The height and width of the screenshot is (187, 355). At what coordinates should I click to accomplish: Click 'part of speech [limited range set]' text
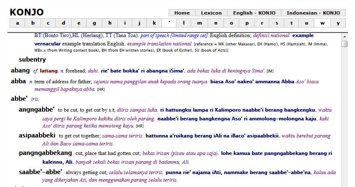(x=174, y=35)
